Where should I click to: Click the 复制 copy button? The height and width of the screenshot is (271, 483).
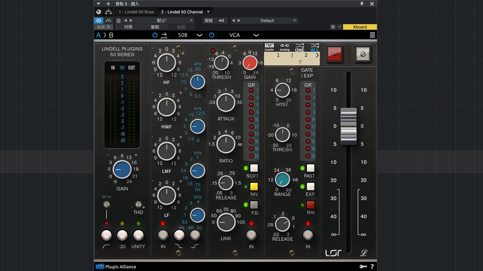(x=155, y=27)
